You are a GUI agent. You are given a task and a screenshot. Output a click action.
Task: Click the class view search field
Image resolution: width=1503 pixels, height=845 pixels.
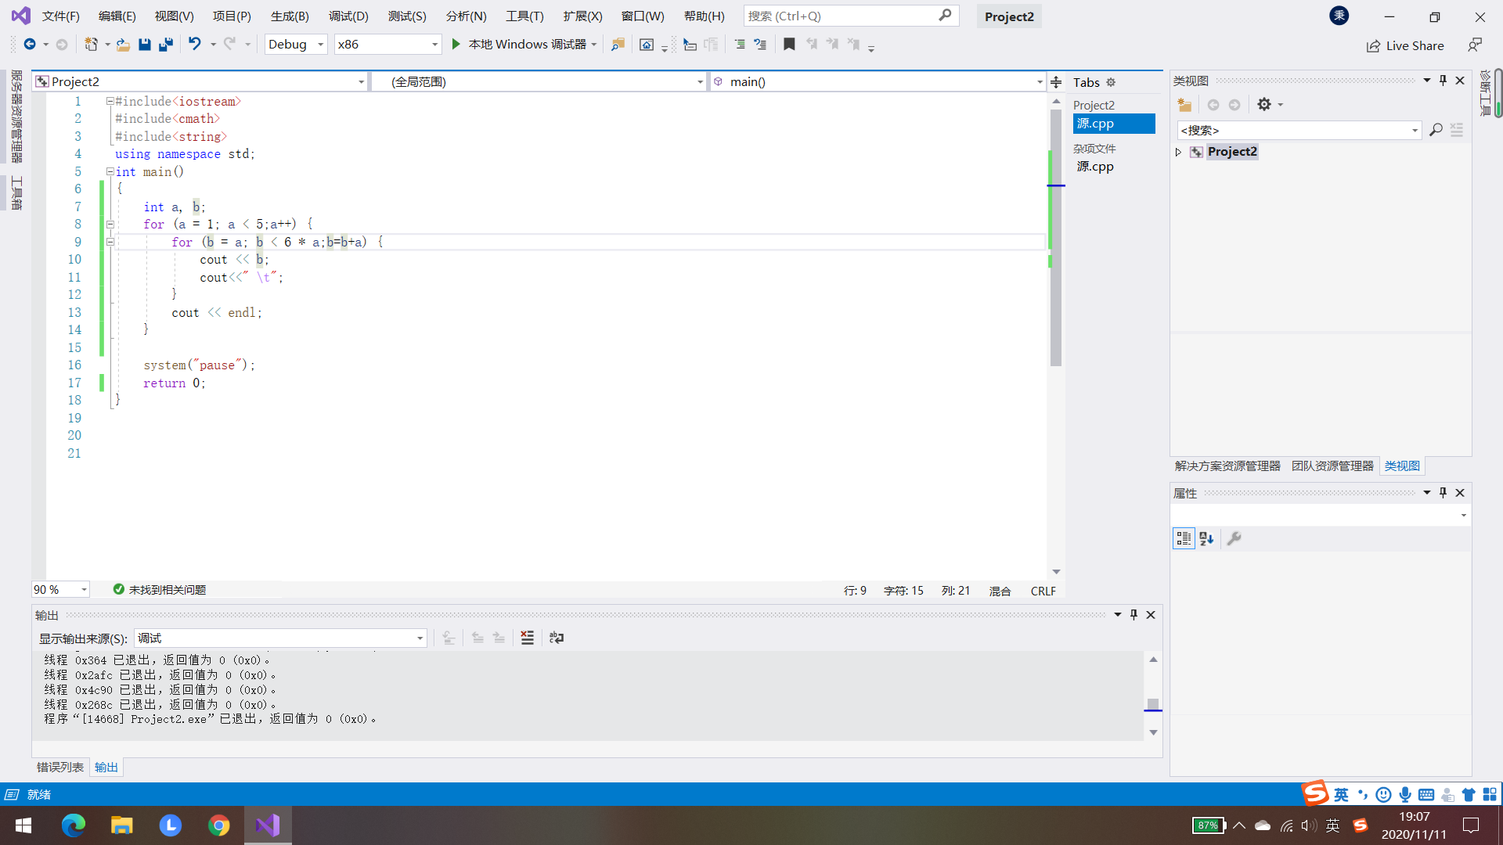(1299, 130)
